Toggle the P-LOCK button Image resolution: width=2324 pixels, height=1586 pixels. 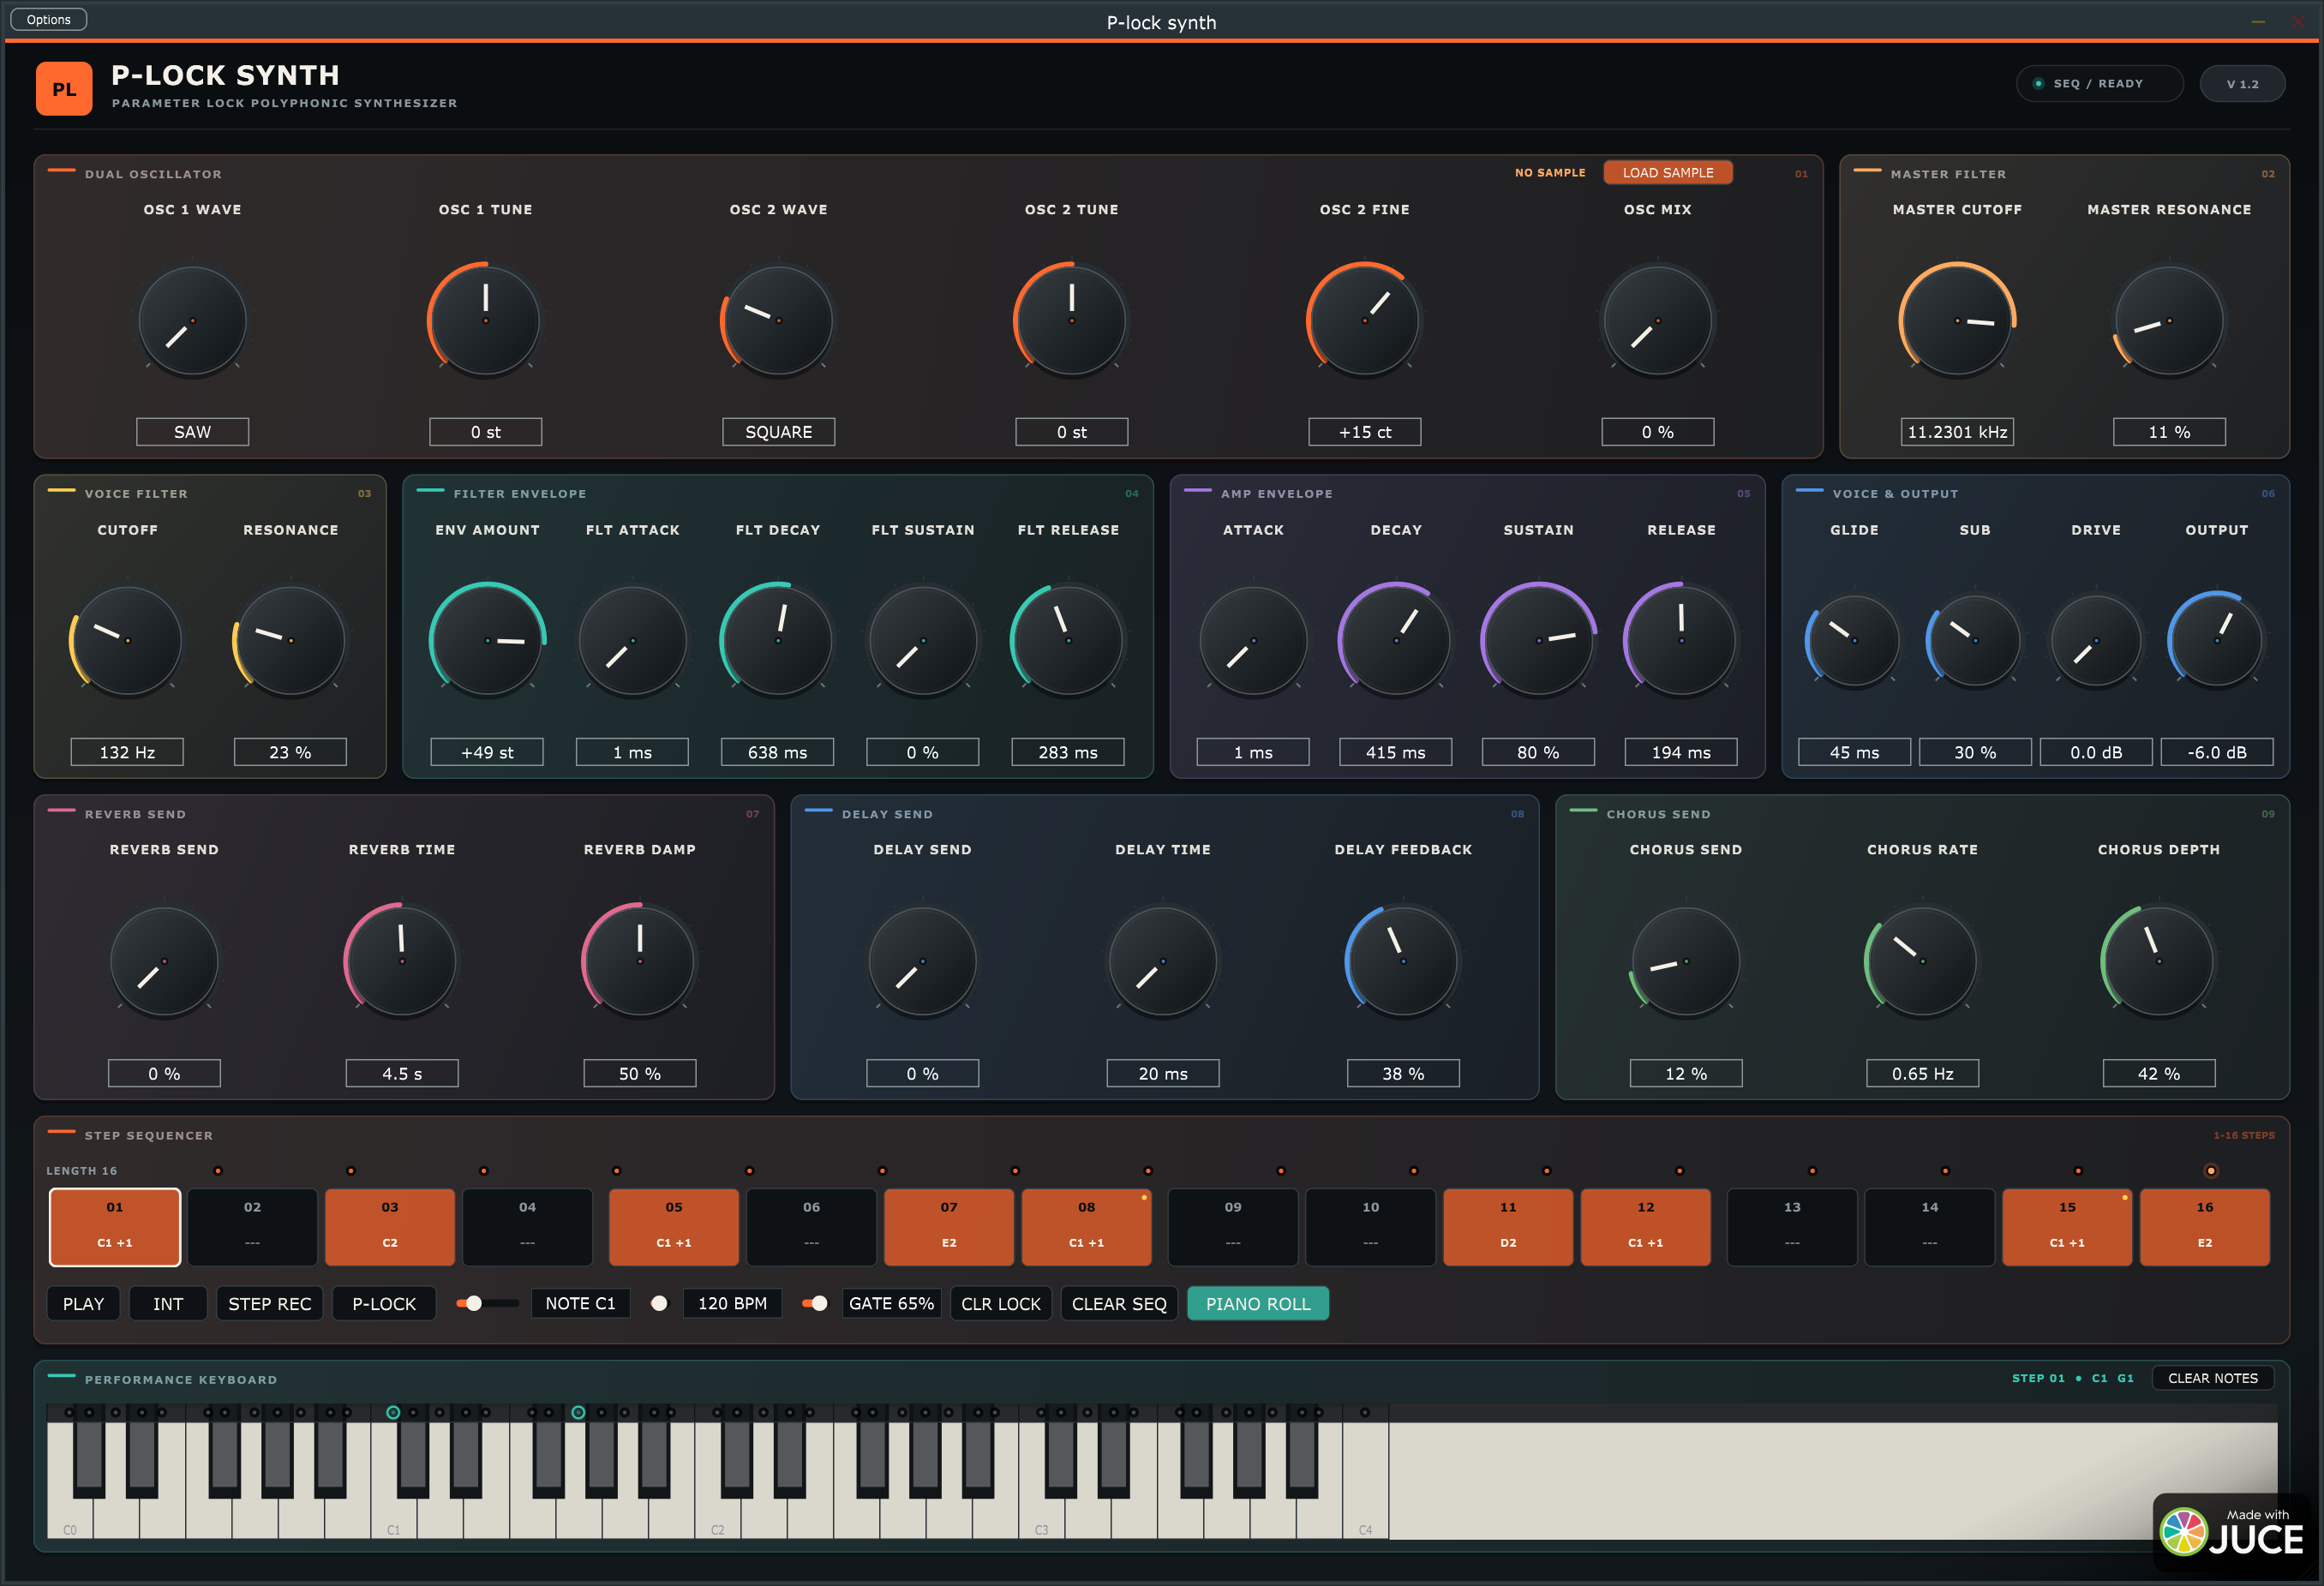click(384, 1304)
